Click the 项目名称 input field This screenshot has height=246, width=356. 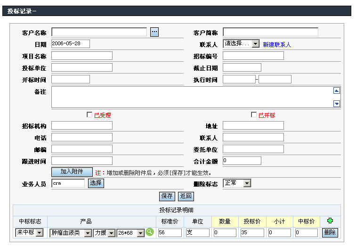82,56
